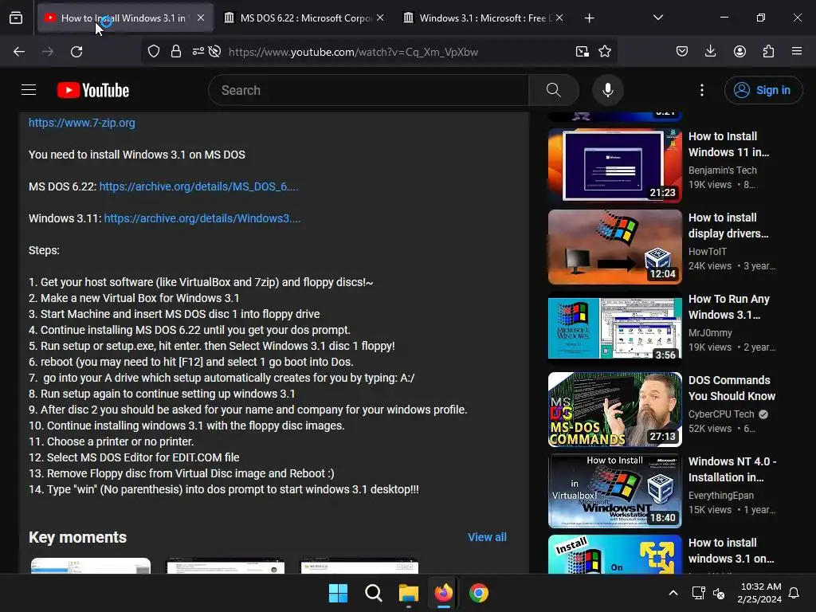View site security lock information
The image size is (816, 612).
(x=176, y=52)
